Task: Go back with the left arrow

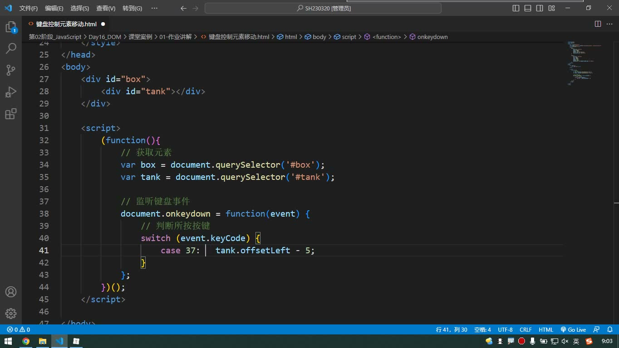Action: pos(183,8)
